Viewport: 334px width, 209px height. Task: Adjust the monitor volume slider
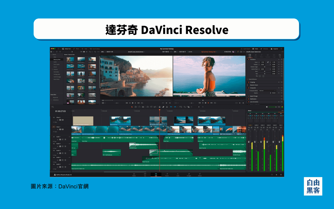click(x=273, y=107)
